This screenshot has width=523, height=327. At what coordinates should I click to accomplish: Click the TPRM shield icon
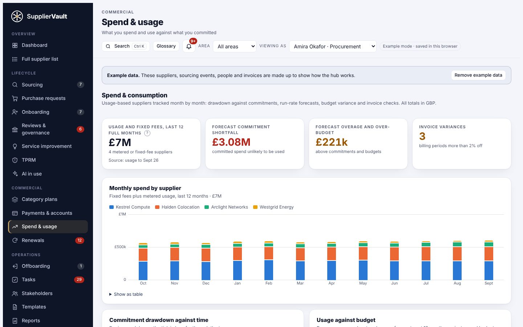(x=15, y=160)
